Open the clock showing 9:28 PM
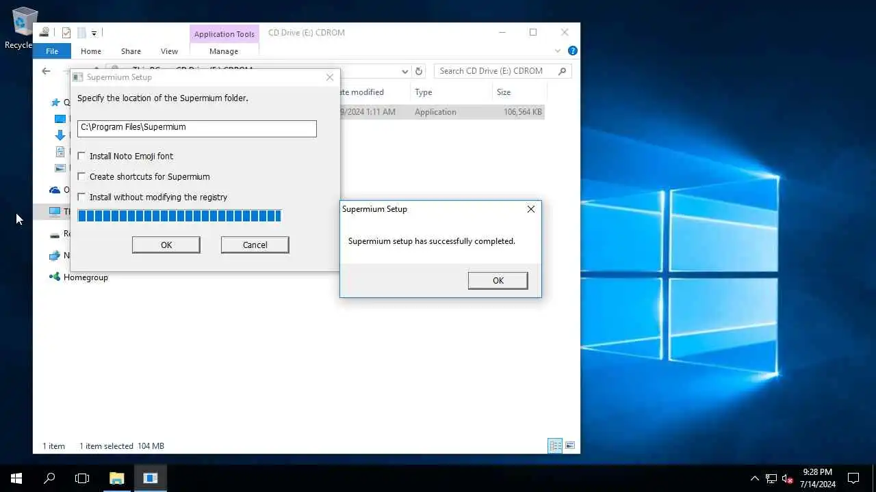The width and height of the screenshot is (876, 492). (818, 478)
